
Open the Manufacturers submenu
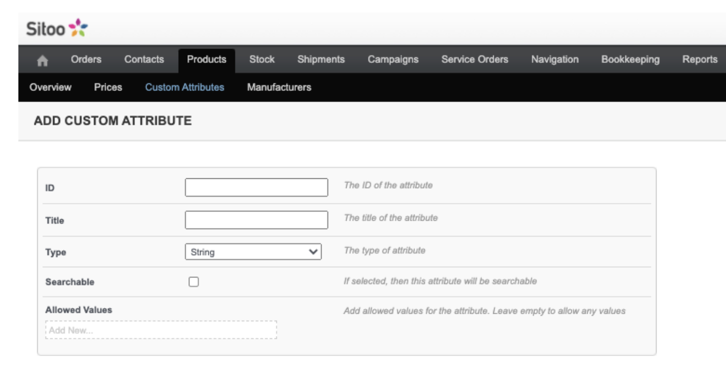[x=279, y=87]
